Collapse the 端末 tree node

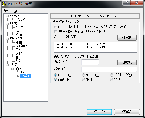point(7,24)
